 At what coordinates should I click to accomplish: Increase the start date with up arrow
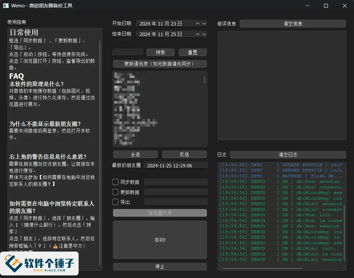(x=198, y=24)
